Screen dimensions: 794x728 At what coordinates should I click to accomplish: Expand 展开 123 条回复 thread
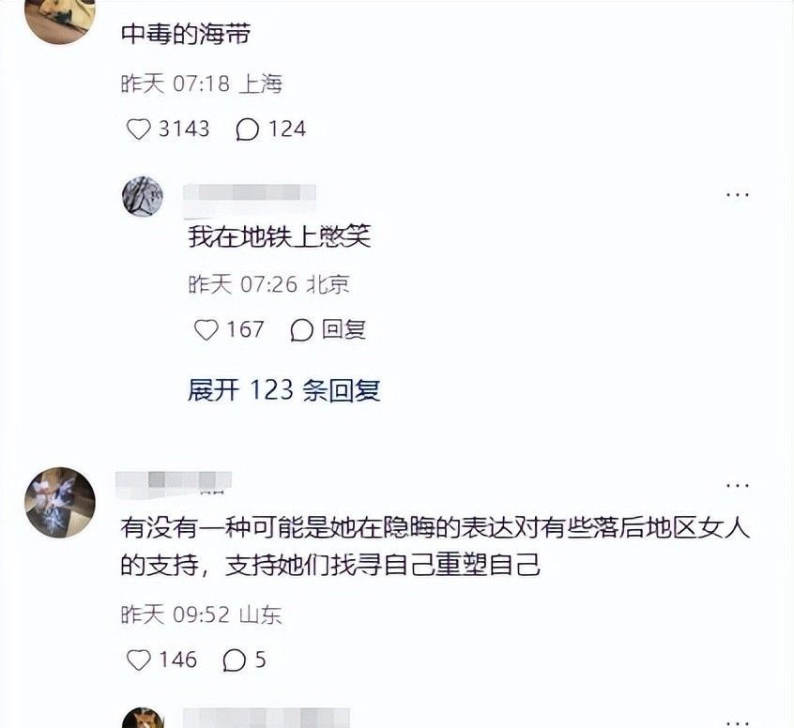(283, 390)
